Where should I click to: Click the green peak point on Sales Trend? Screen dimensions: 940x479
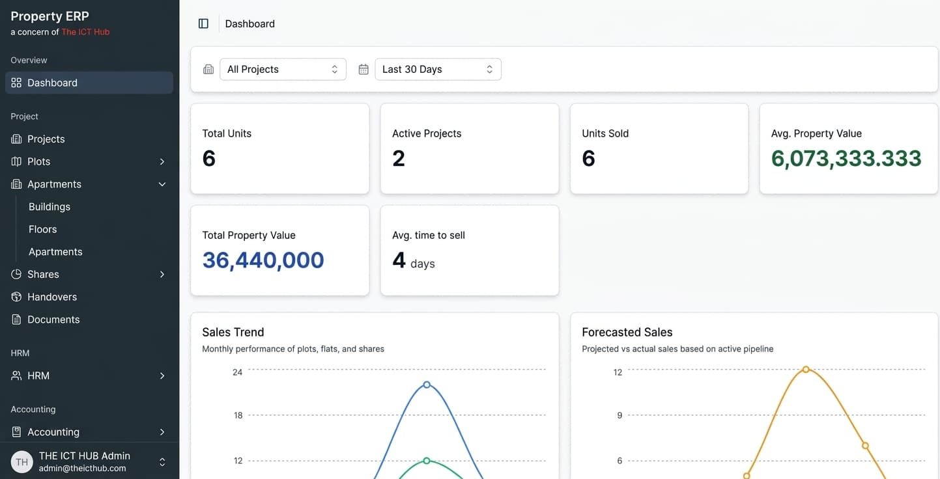(x=427, y=461)
